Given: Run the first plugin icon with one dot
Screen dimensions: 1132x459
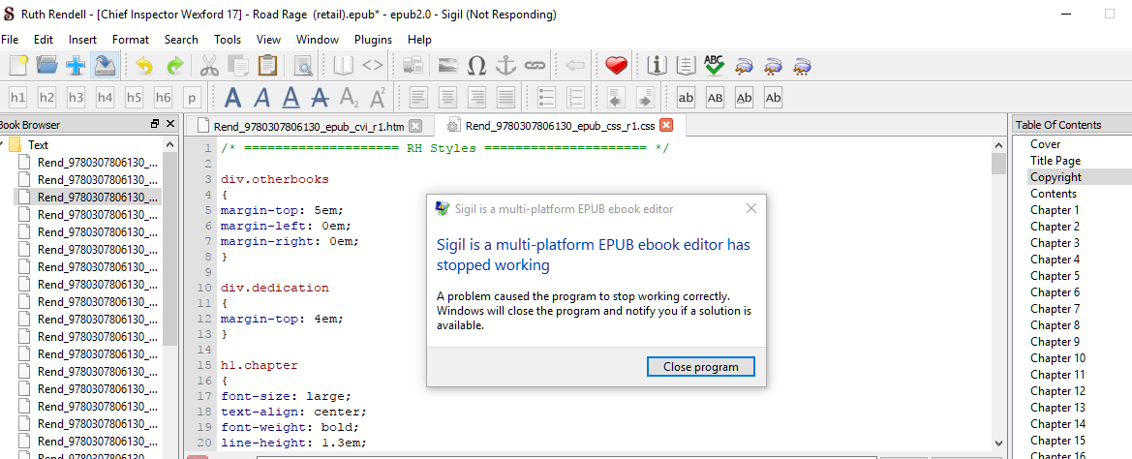Looking at the screenshot, I should [745, 67].
